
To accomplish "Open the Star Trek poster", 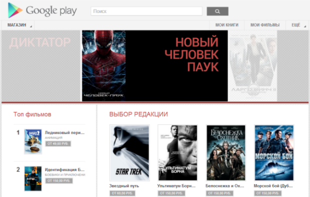I will pos(129,152).
